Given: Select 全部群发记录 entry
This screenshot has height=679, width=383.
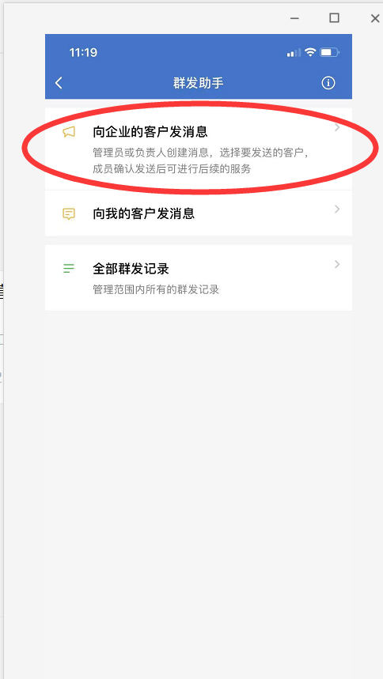Looking at the screenshot, I should [199, 277].
